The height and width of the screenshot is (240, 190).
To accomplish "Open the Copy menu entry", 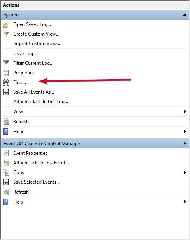I will [19, 172].
